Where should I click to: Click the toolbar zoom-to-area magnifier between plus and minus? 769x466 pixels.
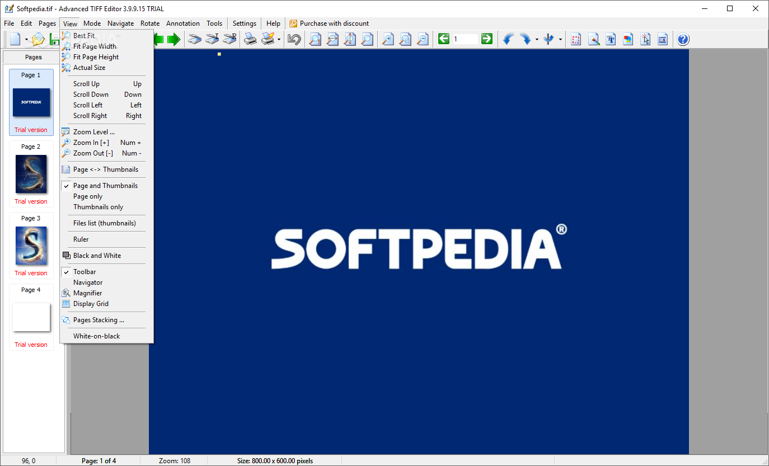coord(405,39)
